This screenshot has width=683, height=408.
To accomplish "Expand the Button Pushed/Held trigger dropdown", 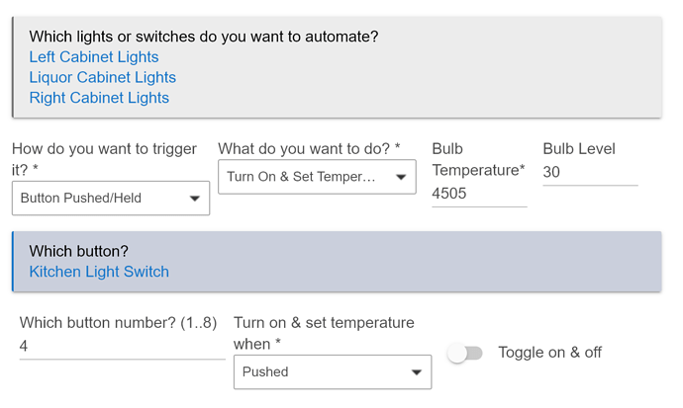I will point(111,199).
